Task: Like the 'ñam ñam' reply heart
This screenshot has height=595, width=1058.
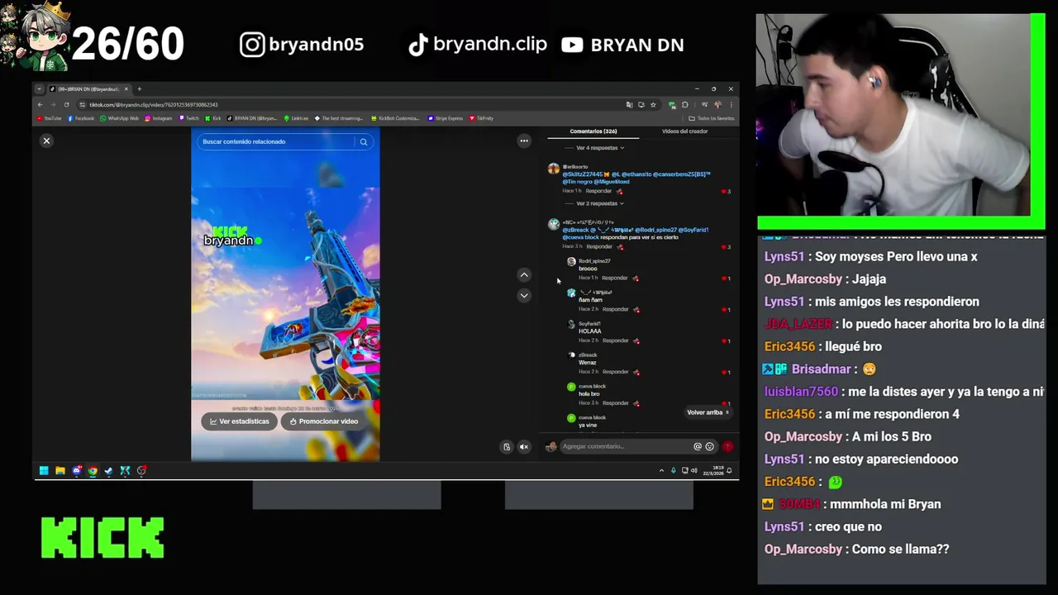Action: pos(725,310)
